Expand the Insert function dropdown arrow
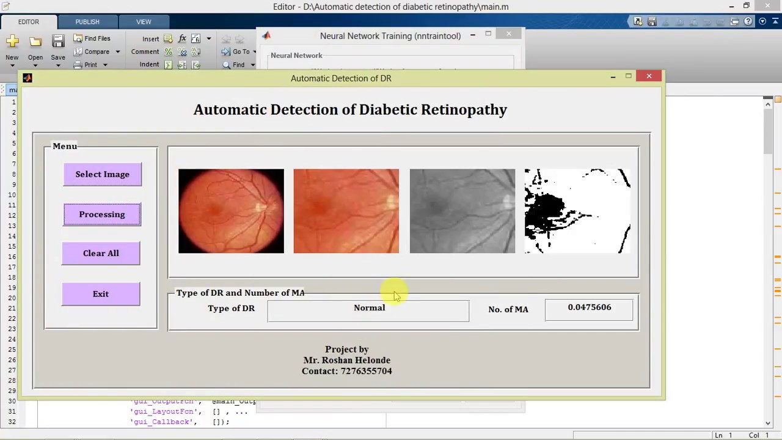Screen dimensions: 782x440 208,39
